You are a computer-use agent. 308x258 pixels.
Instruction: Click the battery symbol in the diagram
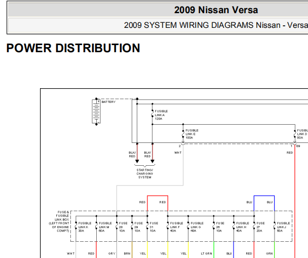(96, 112)
